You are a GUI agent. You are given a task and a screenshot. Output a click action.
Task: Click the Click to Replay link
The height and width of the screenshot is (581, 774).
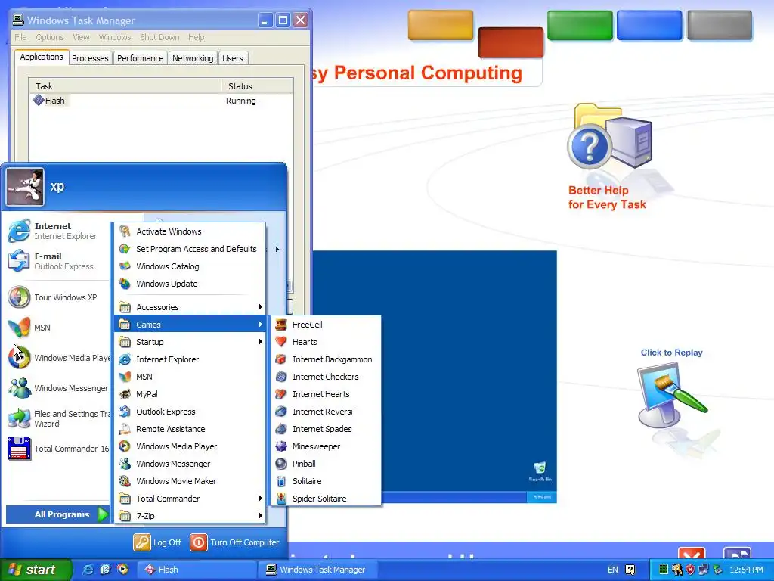click(671, 353)
